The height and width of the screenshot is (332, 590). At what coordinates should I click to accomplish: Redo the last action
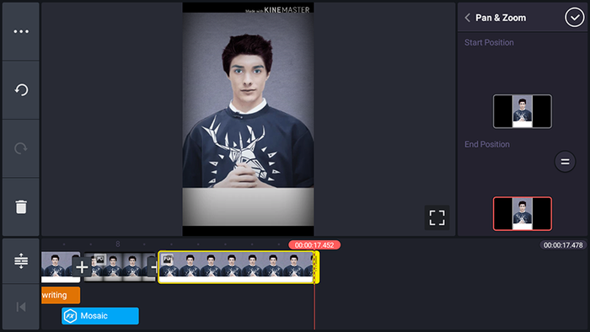pos(21,148)
